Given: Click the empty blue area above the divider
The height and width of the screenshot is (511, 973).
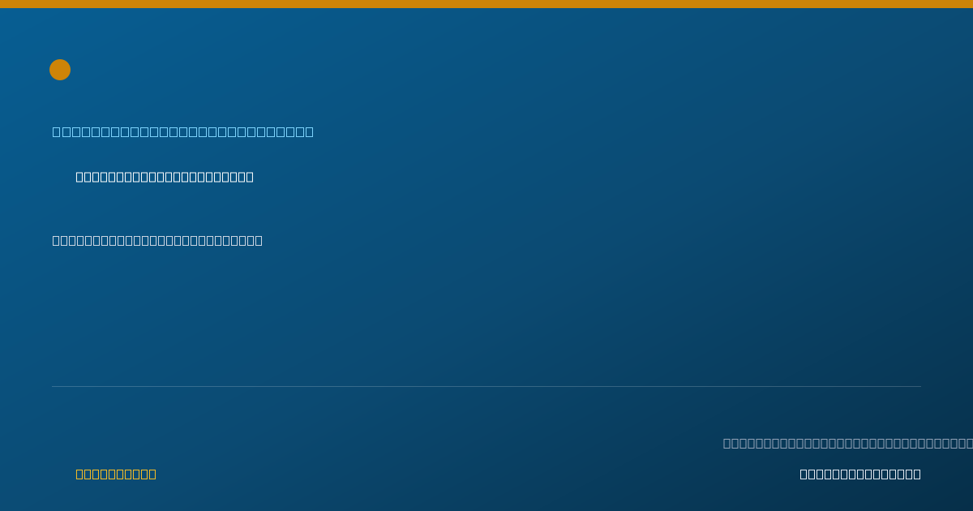Looking at the screenshot, I should (486, 316).
